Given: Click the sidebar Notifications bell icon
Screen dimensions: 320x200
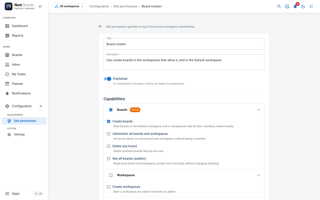Looking at the screenshot, I should pos(7,93).
